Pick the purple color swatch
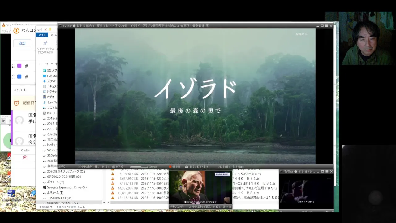 tap(19, 66)
